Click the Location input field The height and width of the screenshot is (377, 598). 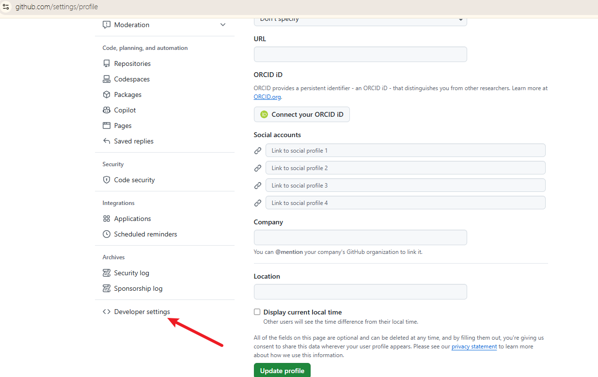click(360, 292)
